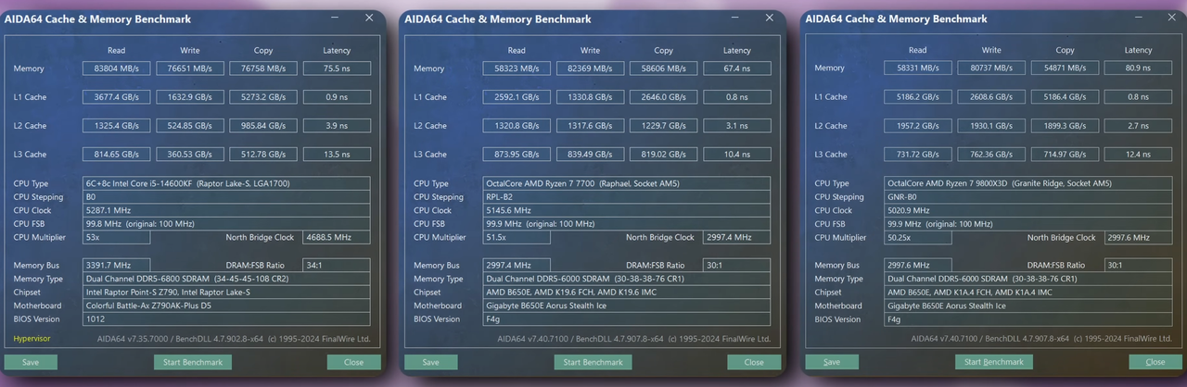Select L1 Cache Copy value 2646.0 GB/s

point(664,97)
